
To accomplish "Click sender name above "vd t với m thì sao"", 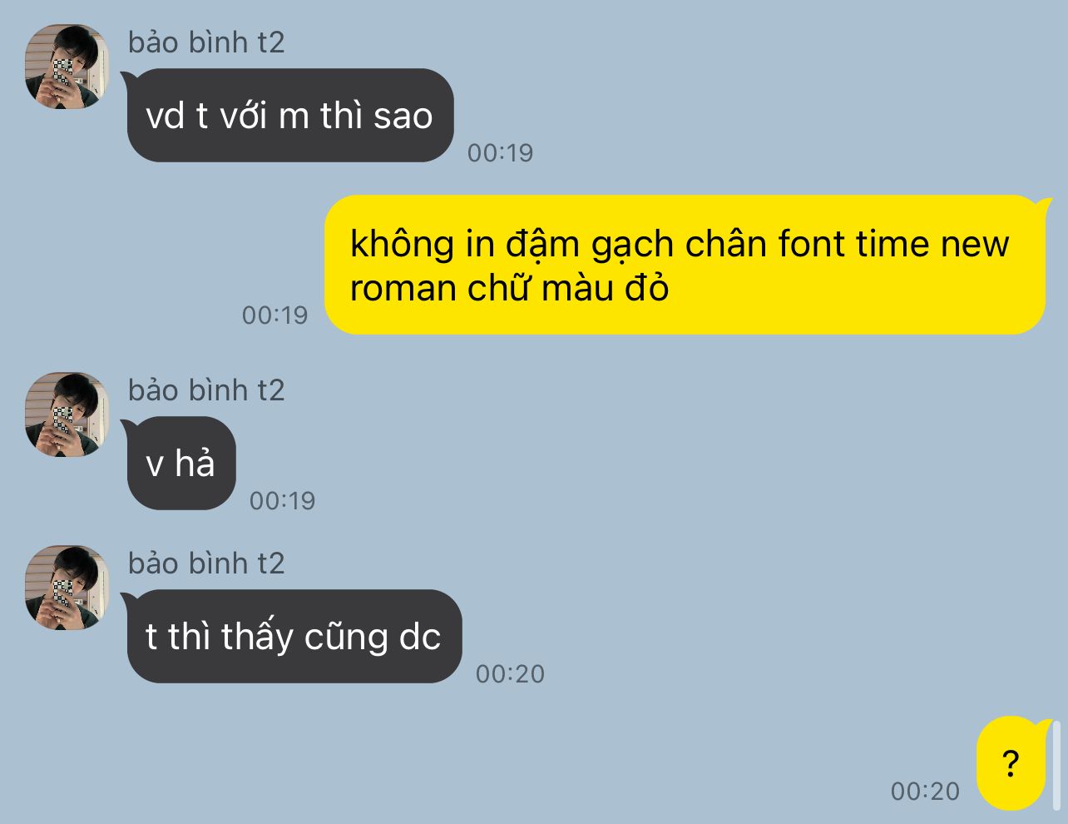I will tap(206, 42).
